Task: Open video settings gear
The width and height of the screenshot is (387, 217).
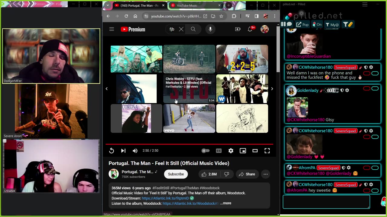Action: tap(231, 151)
